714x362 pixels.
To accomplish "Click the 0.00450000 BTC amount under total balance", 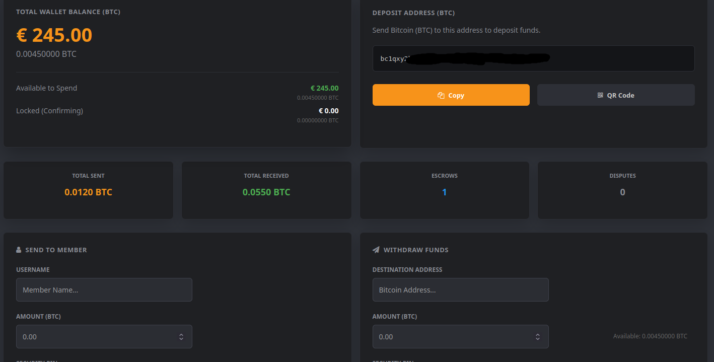I will pos(46,54).
